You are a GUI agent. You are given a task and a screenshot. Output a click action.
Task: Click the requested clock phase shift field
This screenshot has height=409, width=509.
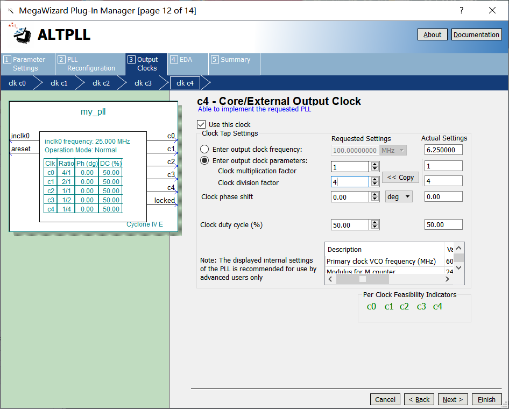tap(350, 197)
